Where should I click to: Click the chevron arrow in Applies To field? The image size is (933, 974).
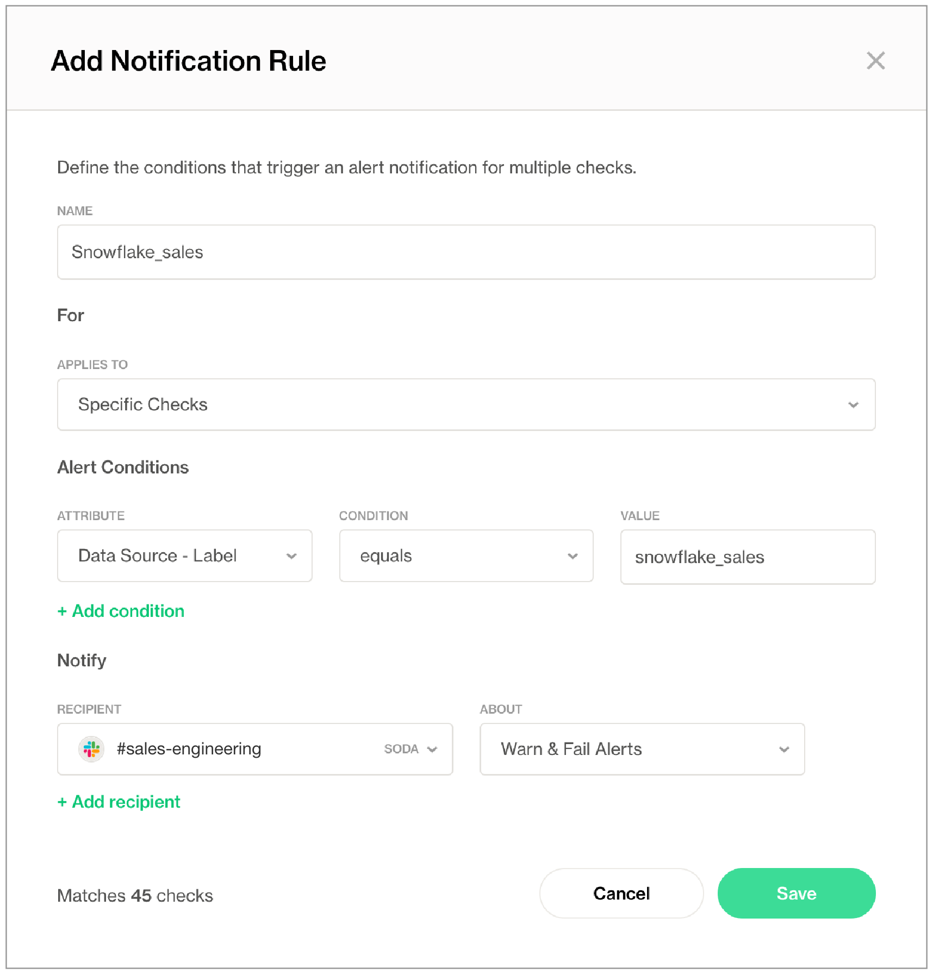pos(853,405)
